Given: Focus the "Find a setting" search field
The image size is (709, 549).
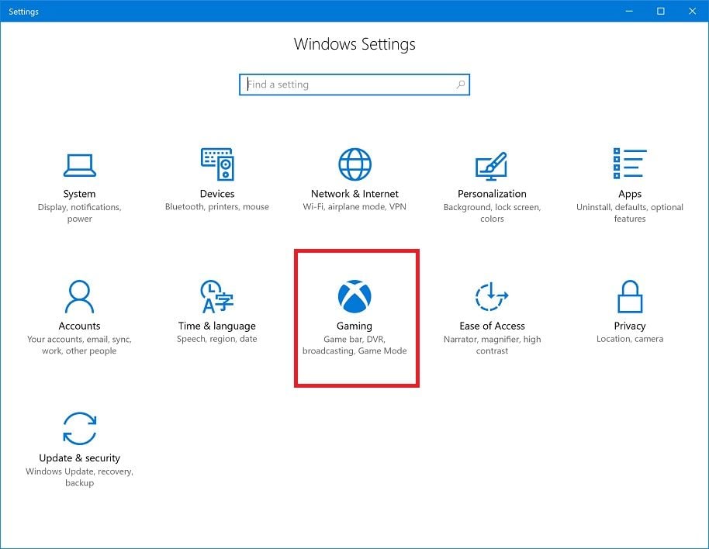Looking at the screenshot, I should click(349, 85).
